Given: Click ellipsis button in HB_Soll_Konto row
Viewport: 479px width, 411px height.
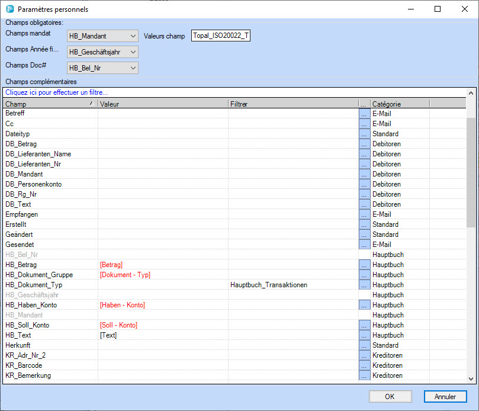Looking at the screenshot, I should click(x=364, y=325).
